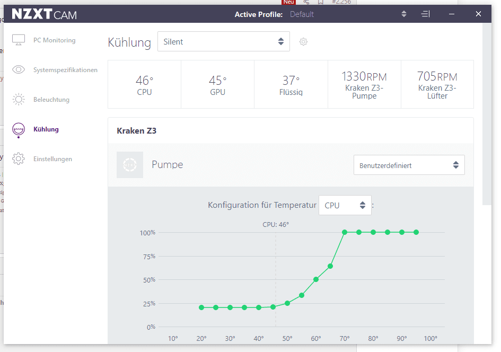Image resolution: width=501 pixels, height=352 pixels.
Task: Click the NZXT pump thumbnail icon
Action: click(130, 165)
